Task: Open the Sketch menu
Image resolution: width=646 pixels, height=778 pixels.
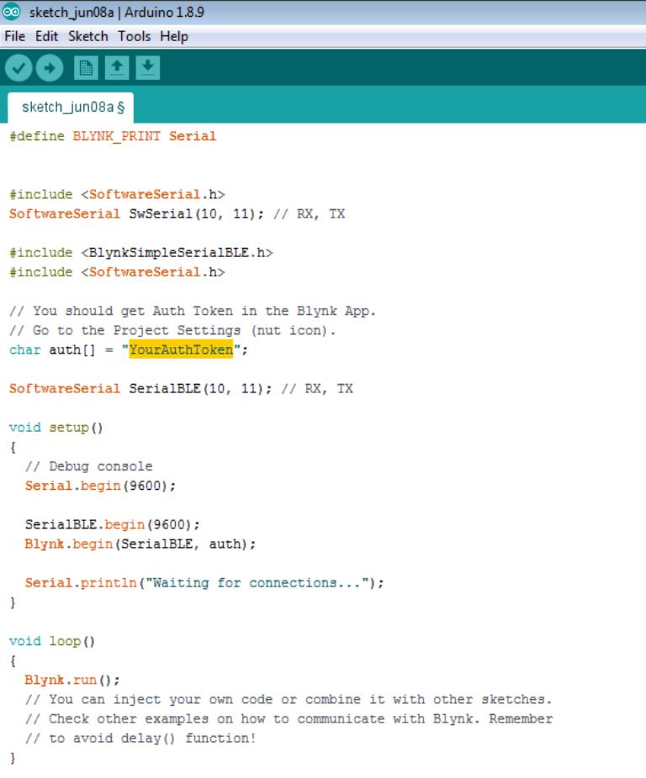Action: click(x=87, y=36)
